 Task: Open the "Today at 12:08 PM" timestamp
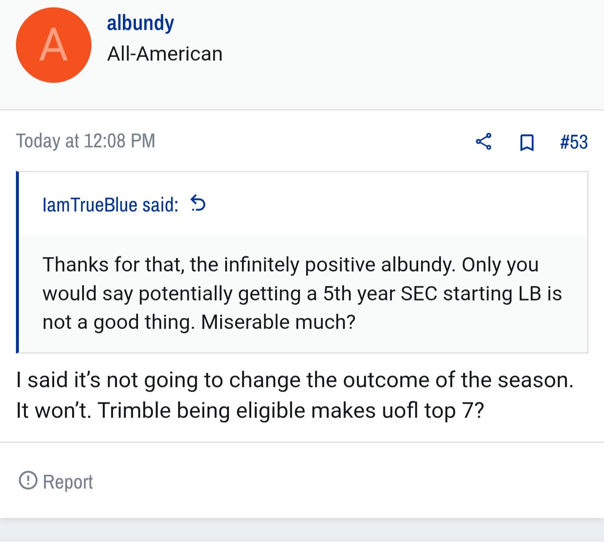click(86, 141)
